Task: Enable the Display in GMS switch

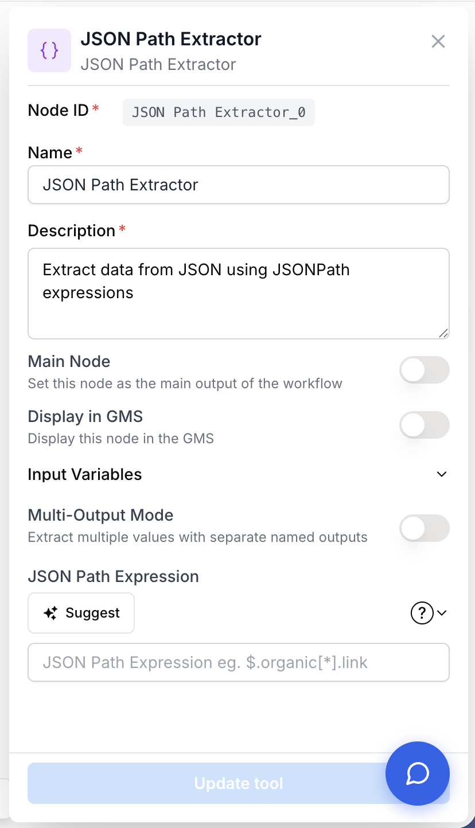Action: tap(425, 425)
